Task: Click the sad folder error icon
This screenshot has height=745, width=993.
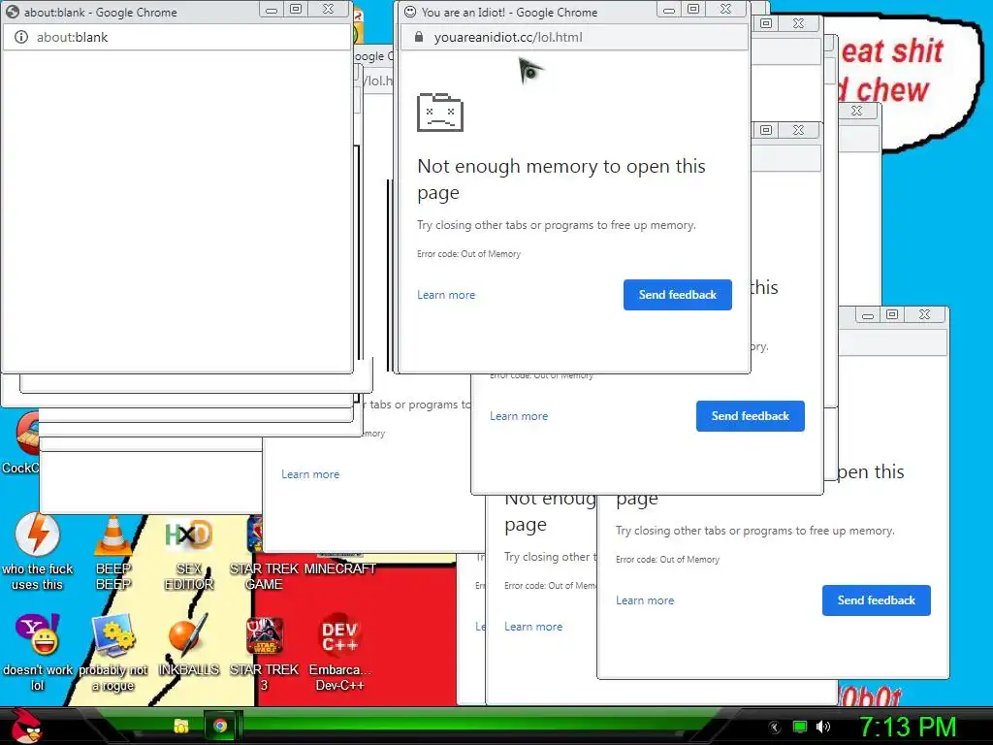Action: coord(440,113)
